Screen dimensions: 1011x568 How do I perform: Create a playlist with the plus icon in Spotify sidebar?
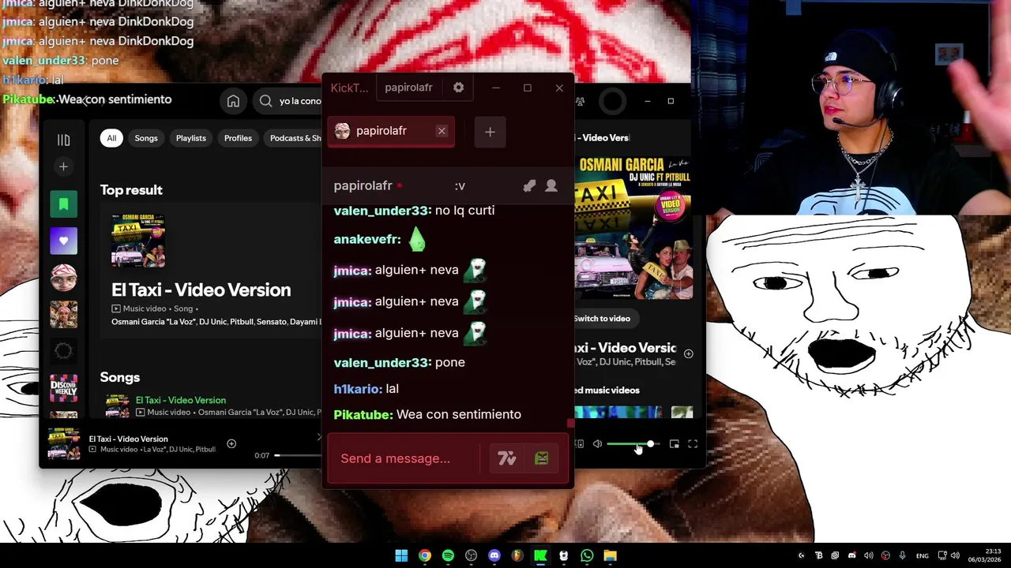coord(64,166)
